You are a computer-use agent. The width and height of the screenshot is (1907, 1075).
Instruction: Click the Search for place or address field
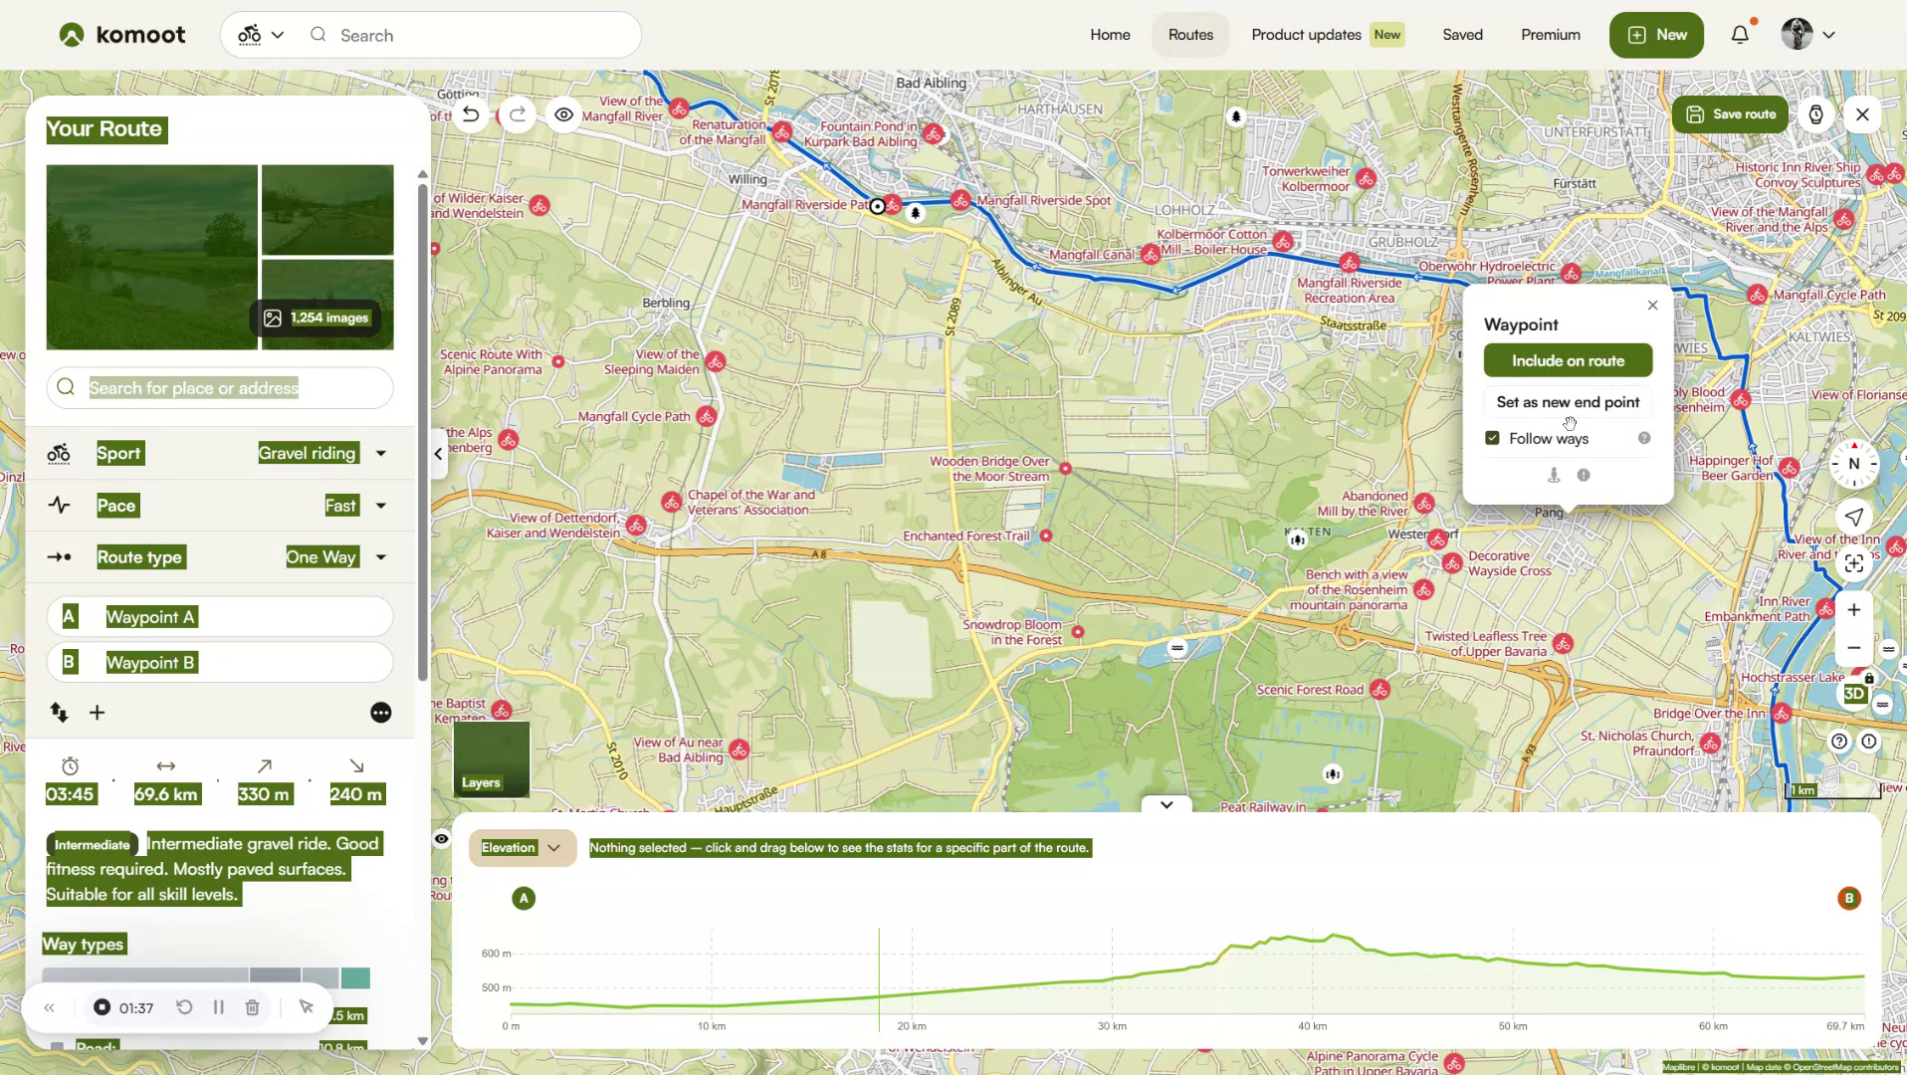(219, 387)
